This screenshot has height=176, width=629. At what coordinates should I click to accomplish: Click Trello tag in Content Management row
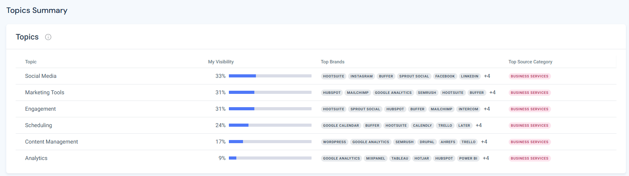point(468,142)
